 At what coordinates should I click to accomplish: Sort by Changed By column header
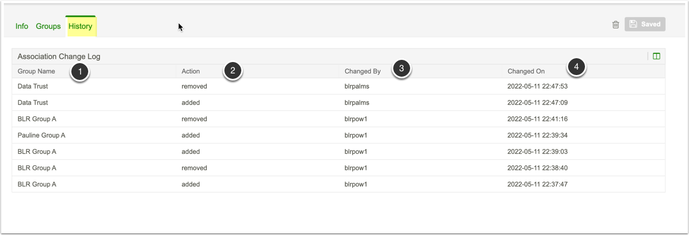click(363, 71)
